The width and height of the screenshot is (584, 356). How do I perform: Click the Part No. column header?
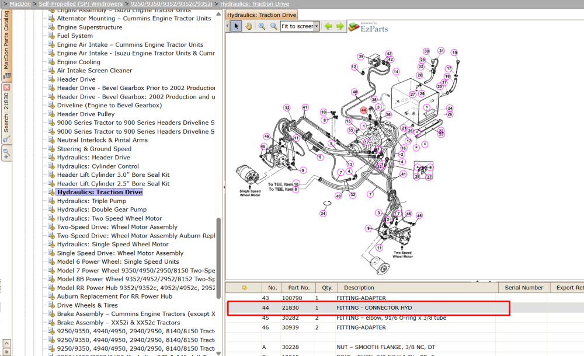298,288
